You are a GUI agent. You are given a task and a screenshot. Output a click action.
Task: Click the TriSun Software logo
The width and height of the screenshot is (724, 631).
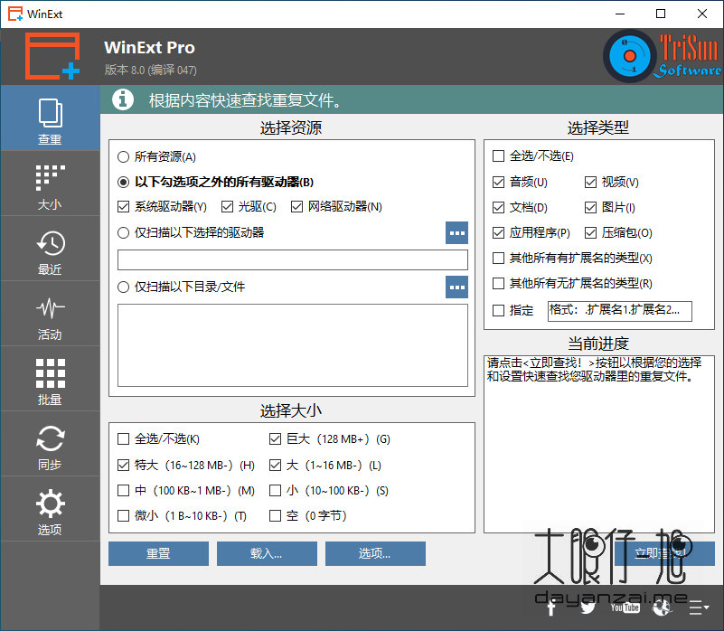click(x=663, y=56)
